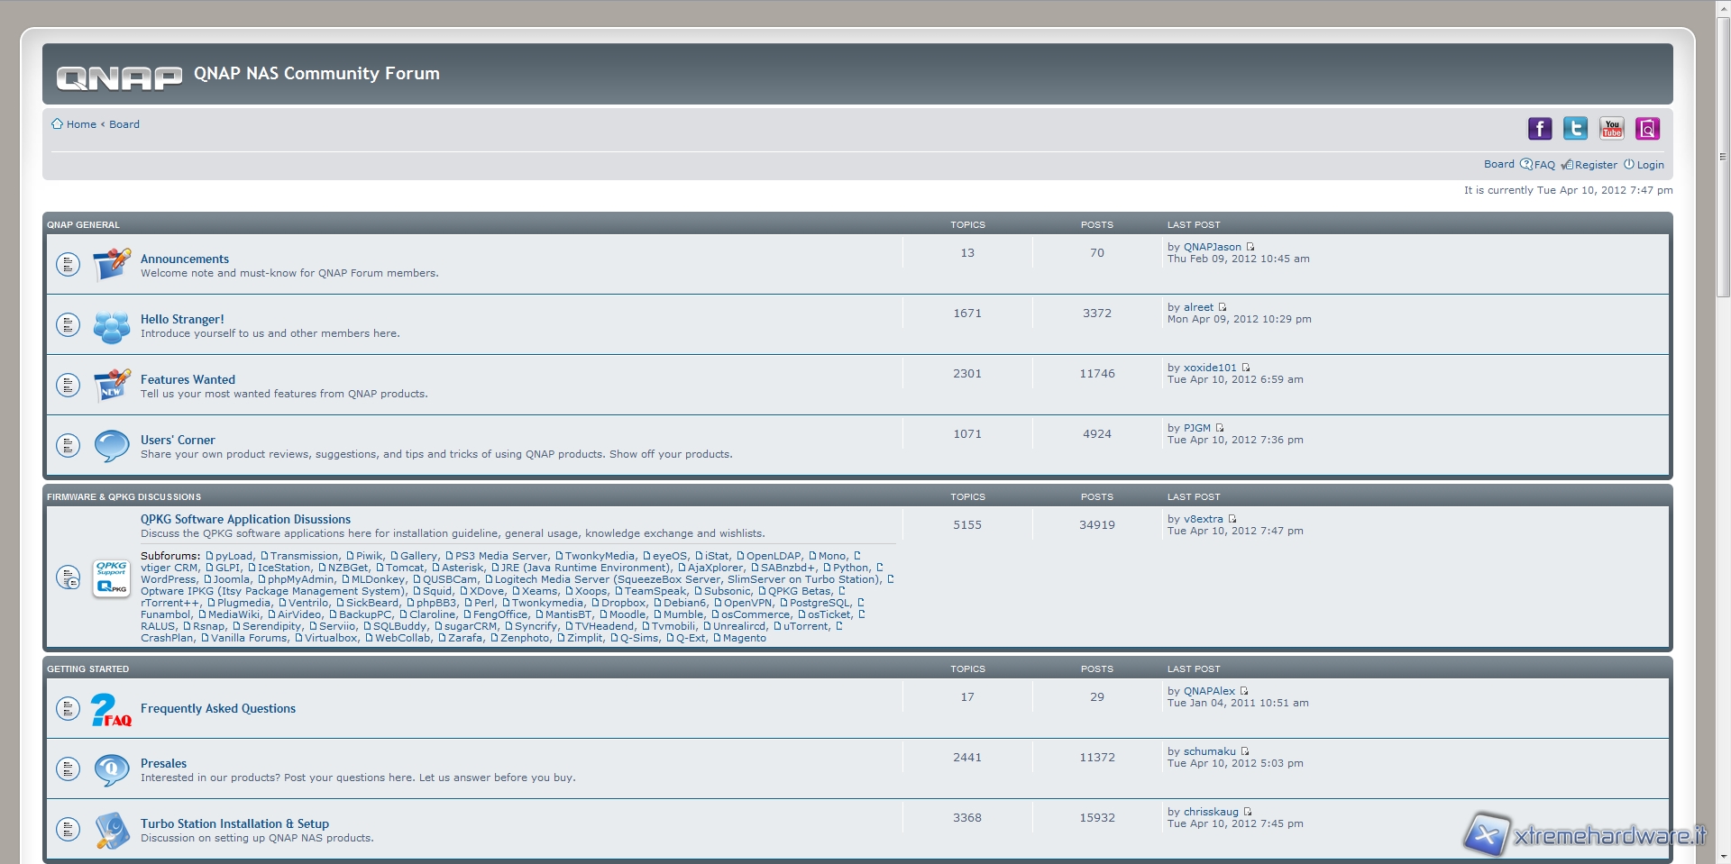
Task: Open Turbo Station Installation & Setup forum
Action: pyautogui.click(x=234, y=823)
